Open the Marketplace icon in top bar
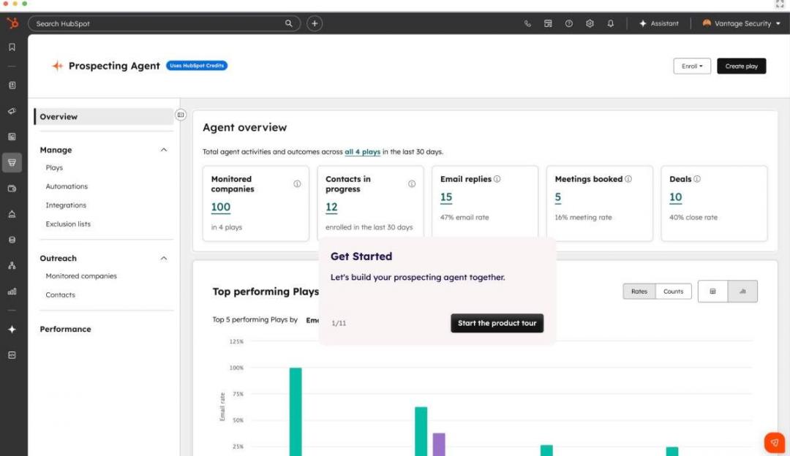The width and height of the screenshot is (790, 456). click(x=548, y=23)
